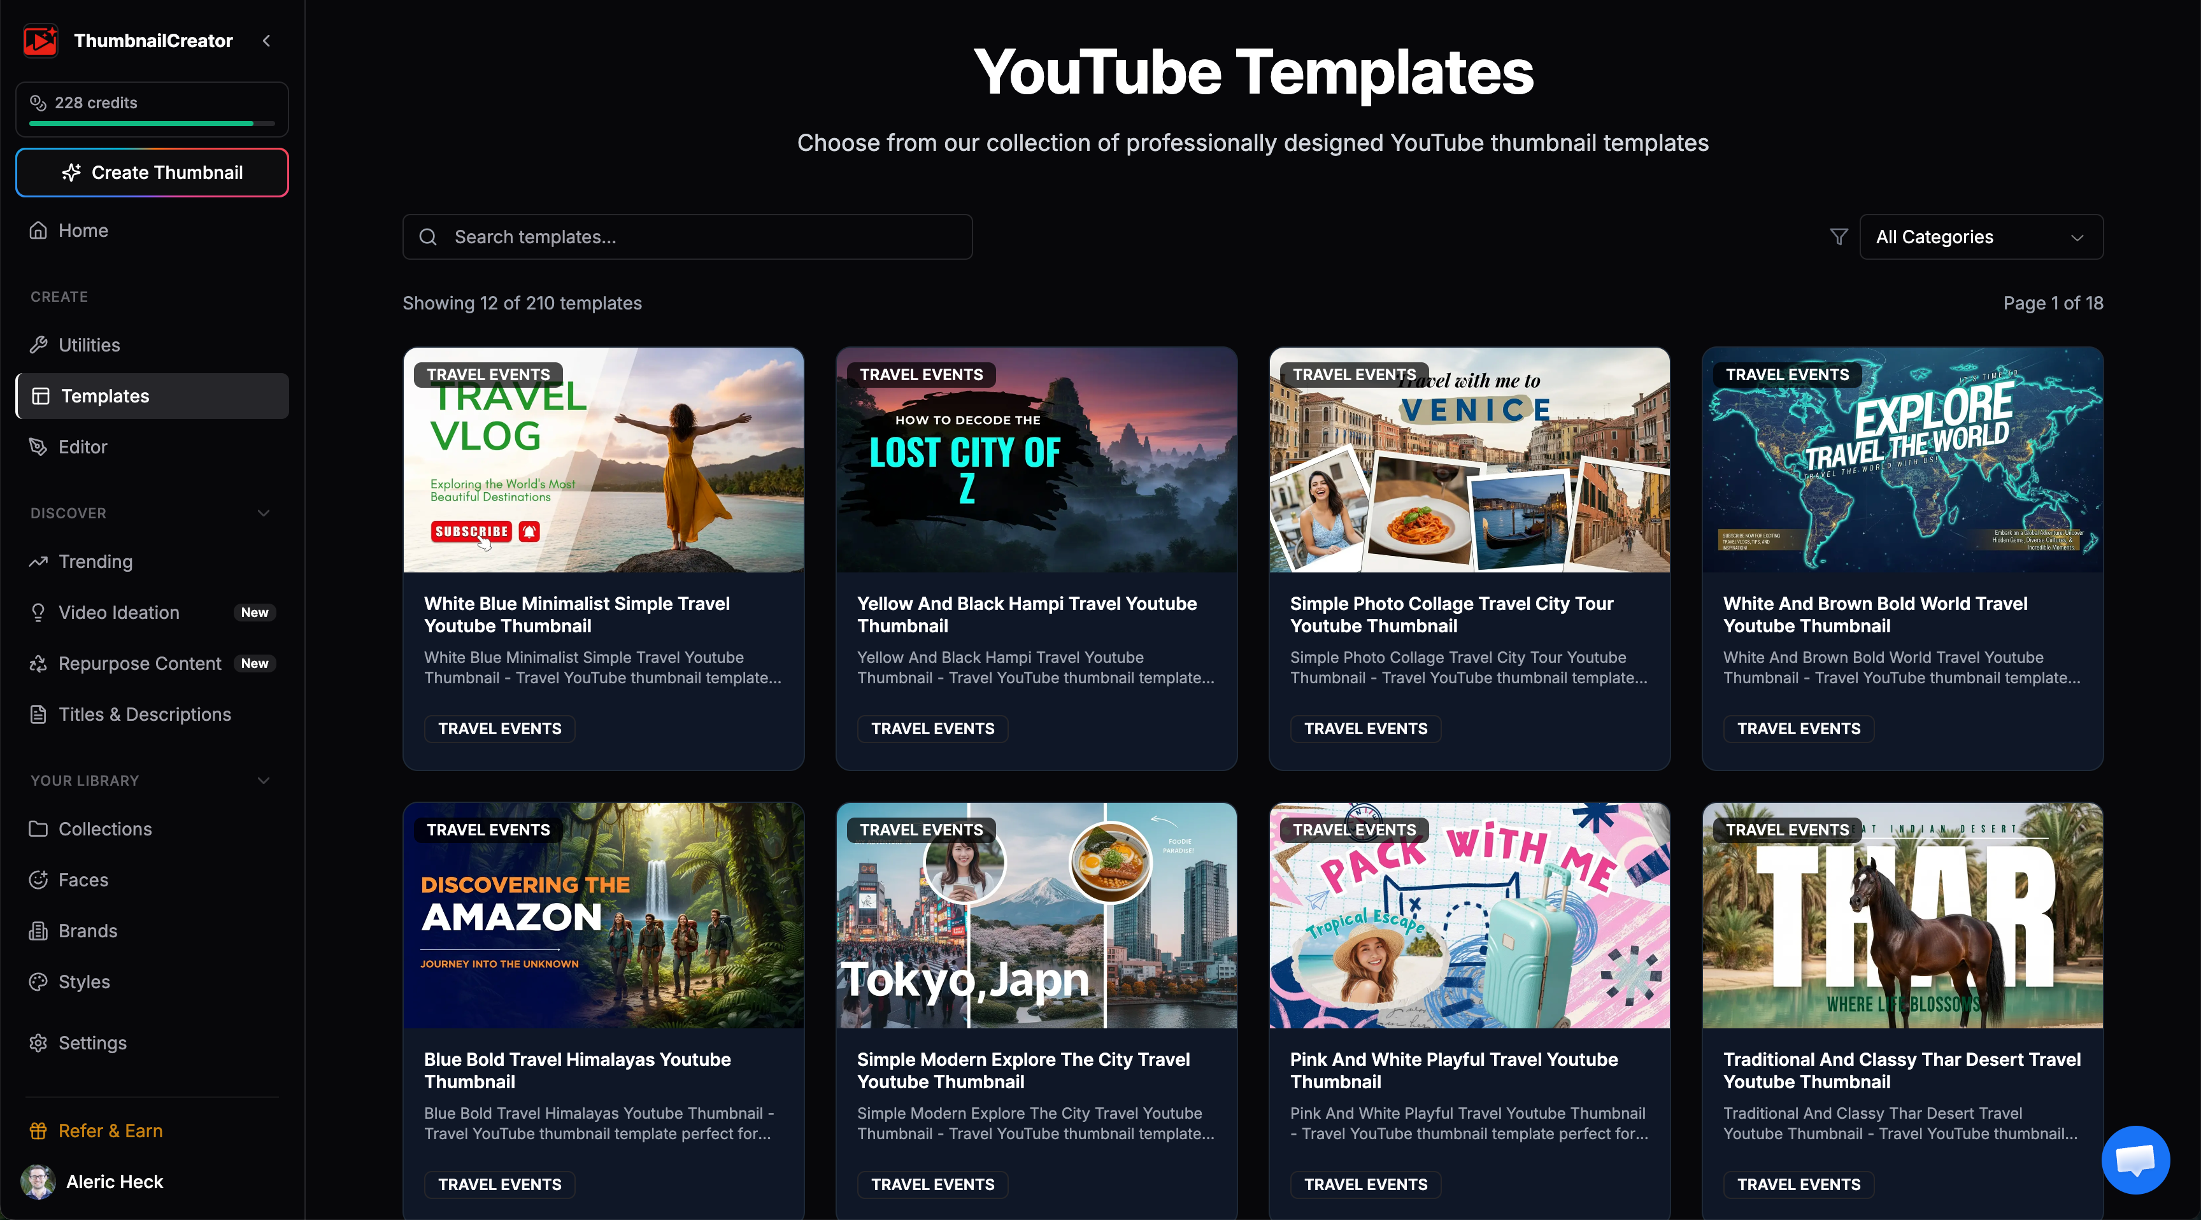The width and height of the screenshot is (2201, 1220).
Task: Open the Pack With Me thumbnail
Action: [x=1470, y=915]
